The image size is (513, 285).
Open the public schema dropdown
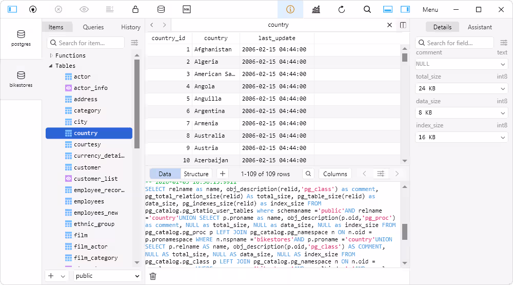(x=107, y=276)
